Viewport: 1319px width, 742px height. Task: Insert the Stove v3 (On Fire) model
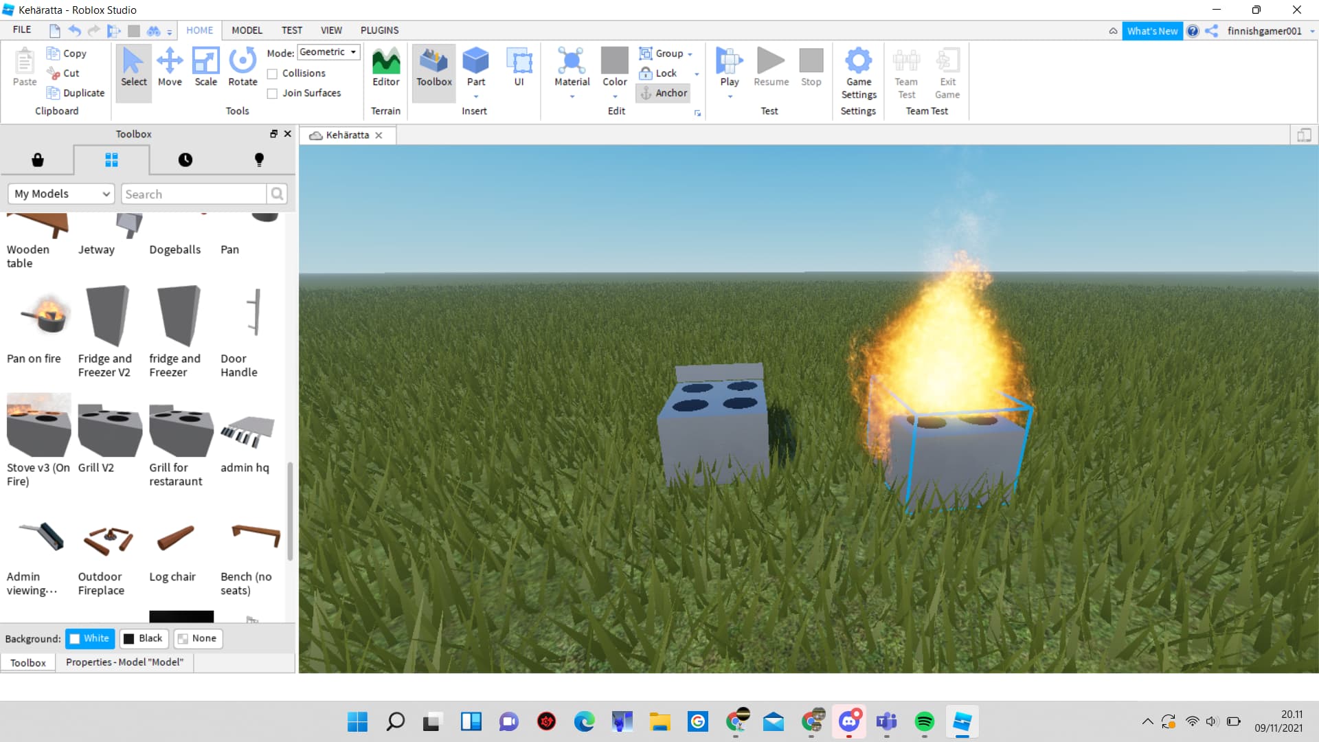(x=38, y=425)
